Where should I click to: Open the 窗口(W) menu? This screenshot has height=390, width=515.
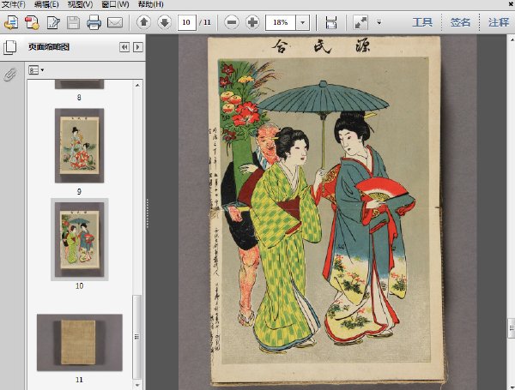[115, 4]
